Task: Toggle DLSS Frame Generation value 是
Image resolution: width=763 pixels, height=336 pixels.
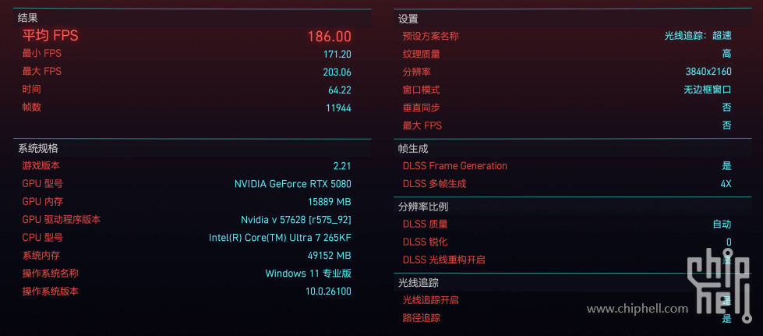Action: point(726,166)
